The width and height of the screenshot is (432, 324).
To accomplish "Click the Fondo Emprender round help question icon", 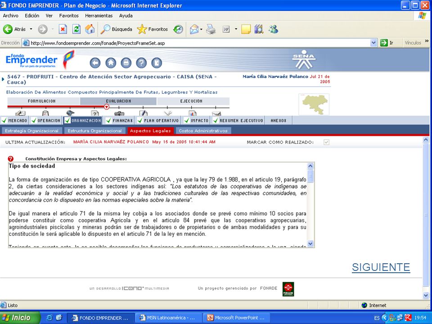I will coord(141,63).
